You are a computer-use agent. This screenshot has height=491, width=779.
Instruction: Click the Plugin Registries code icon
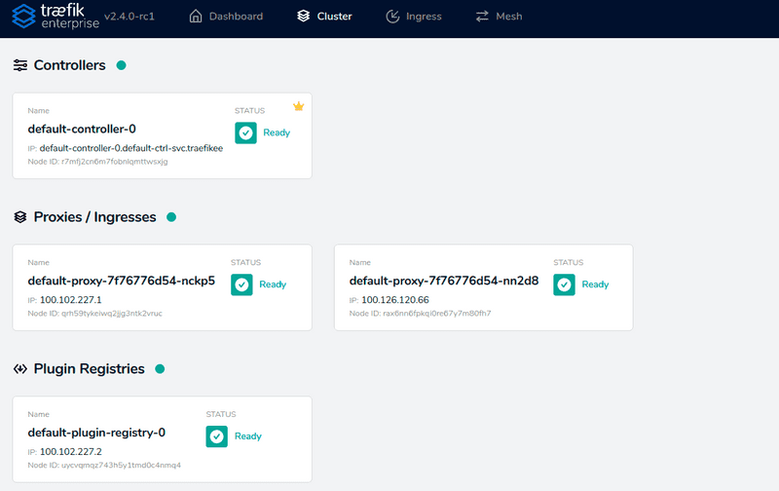20,369
